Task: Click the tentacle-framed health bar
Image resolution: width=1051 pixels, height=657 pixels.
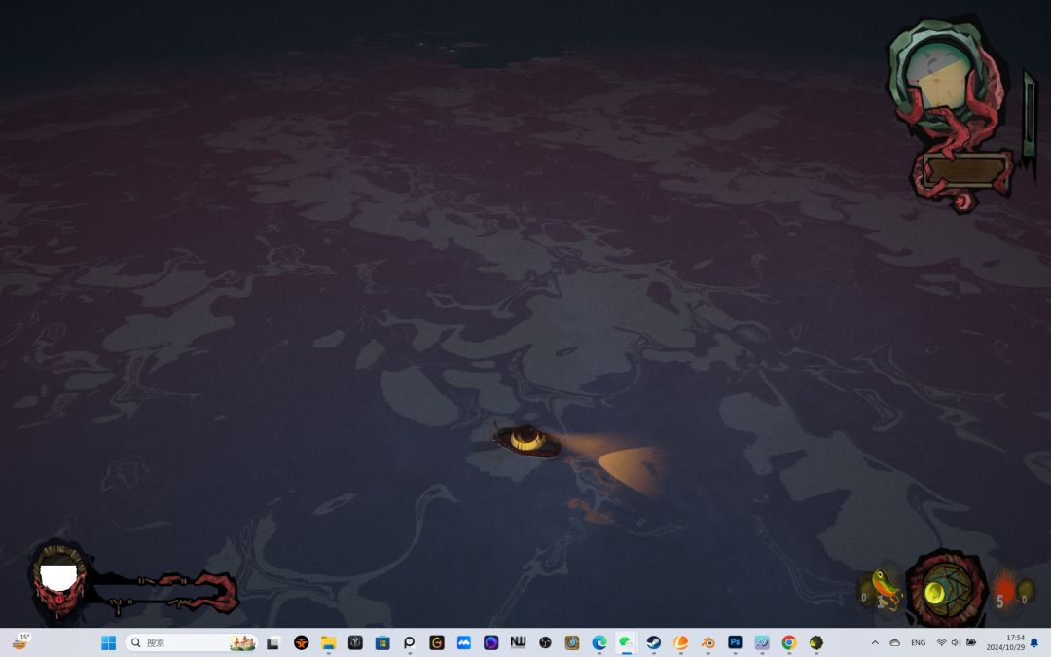Action: pyautogui.click(x=166, y=592)
